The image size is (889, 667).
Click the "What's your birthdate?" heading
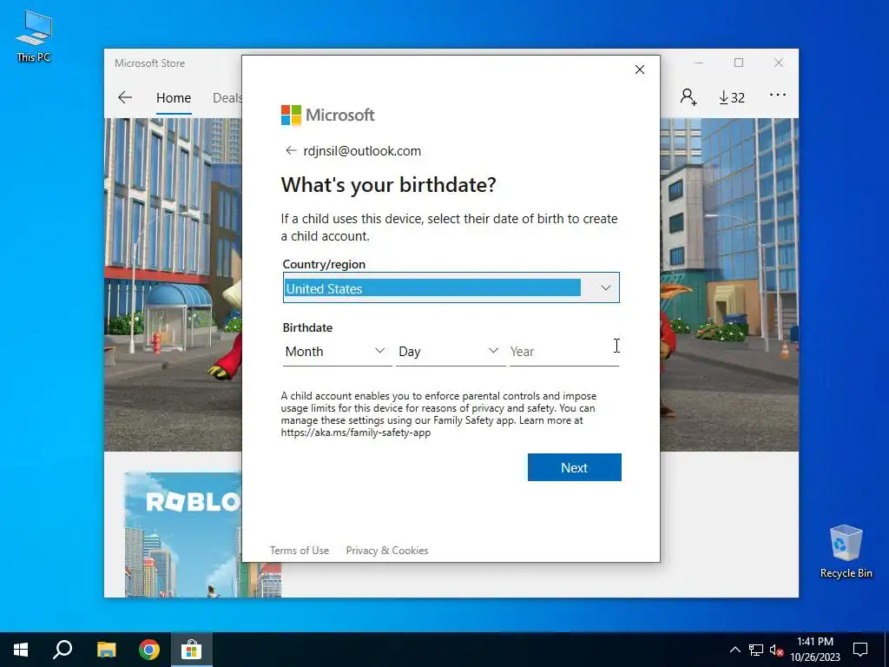388,185
